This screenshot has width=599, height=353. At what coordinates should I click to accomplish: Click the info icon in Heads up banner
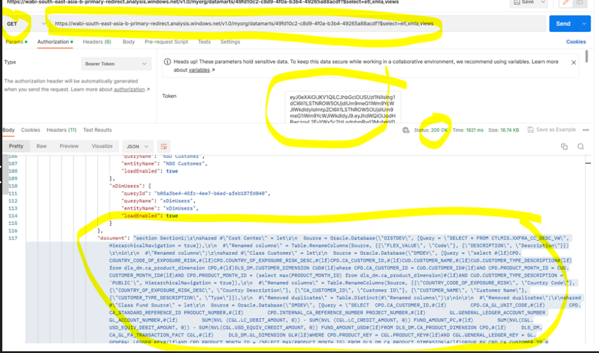click(167, 62)
